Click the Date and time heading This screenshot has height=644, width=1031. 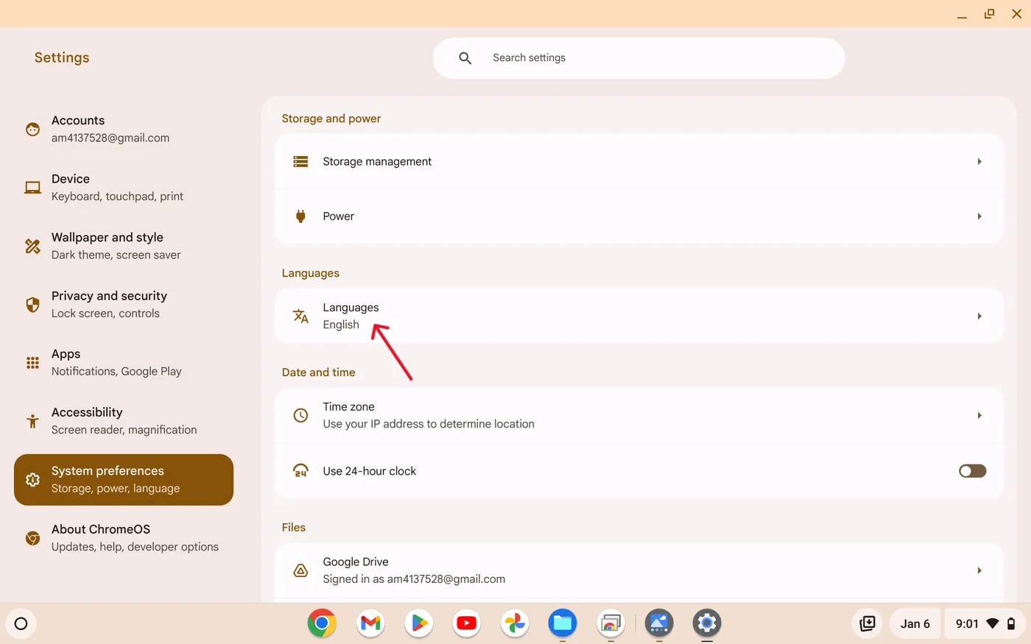point(318,372)
